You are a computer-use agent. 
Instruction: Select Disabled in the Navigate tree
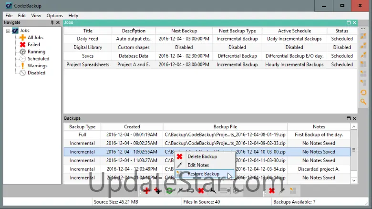pyautogui.click(x=36, y=73)
